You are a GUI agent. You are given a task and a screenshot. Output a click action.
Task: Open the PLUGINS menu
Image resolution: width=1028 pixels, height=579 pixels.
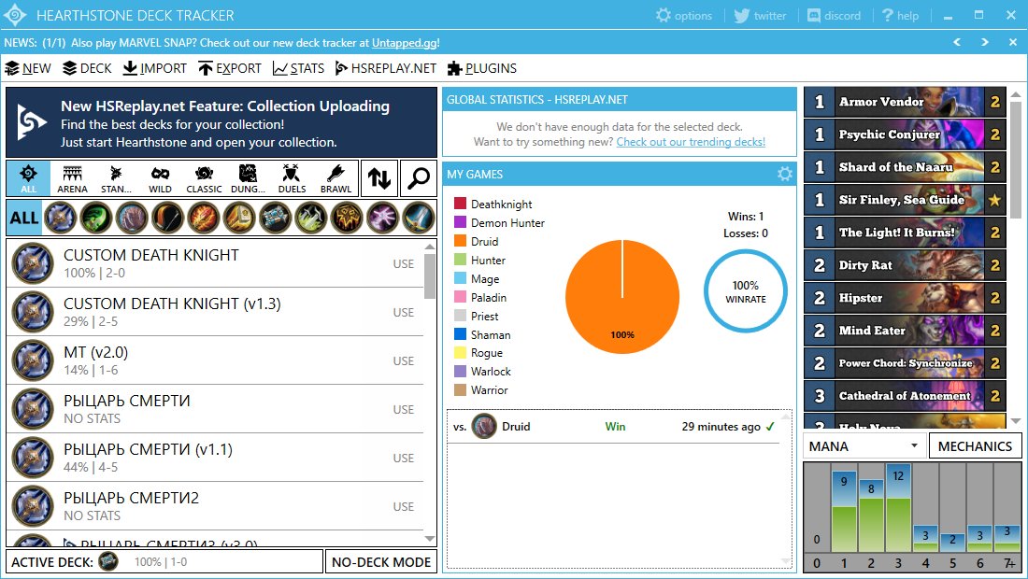482,68
